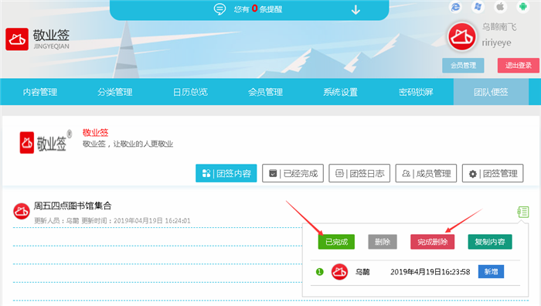Screen dimensions: 541x306
Task: Open the 会员管理 navigation tab
Action: [265, 92]
